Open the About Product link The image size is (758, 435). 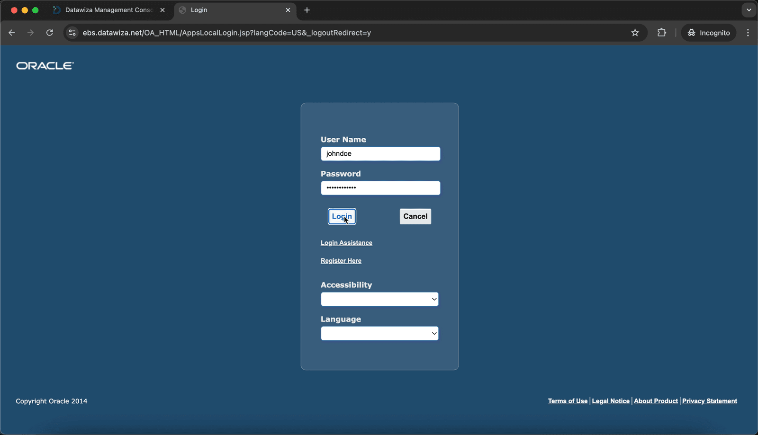click(656, 401)
